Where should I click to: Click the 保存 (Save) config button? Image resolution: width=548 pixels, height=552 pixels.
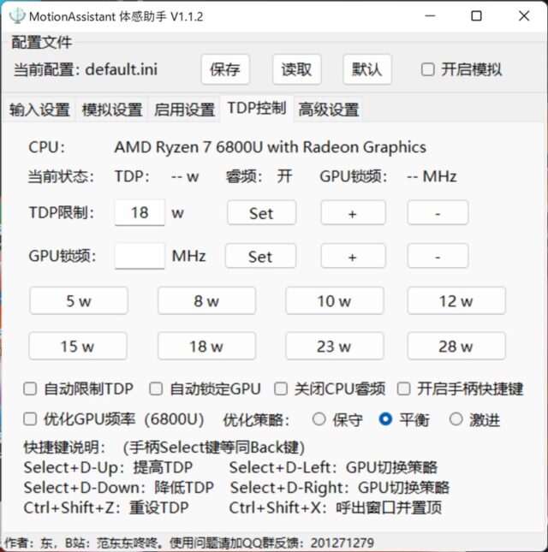pyautogui.click(x=224, y=69)
